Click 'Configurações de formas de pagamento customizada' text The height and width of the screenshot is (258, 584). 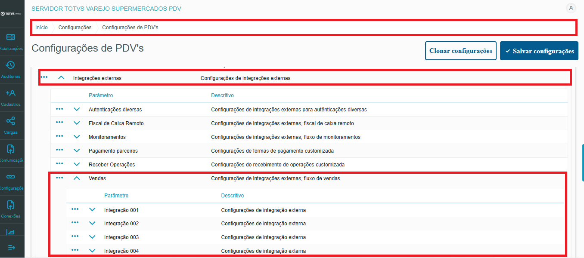(x=272, y=151)
